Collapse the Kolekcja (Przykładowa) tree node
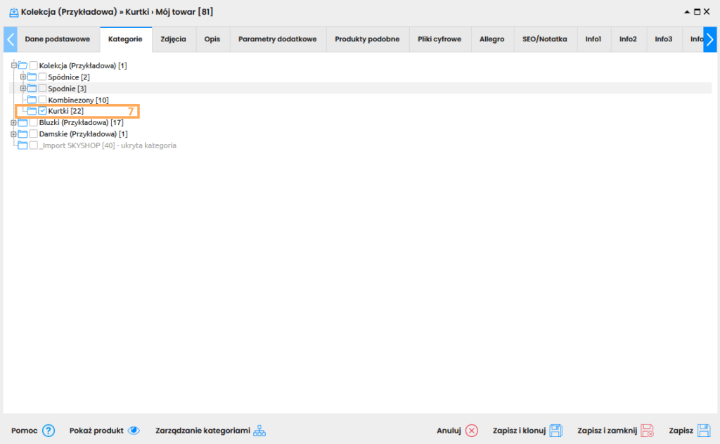The width and height of the screenshot is (720, 444). tap(14, 65)
